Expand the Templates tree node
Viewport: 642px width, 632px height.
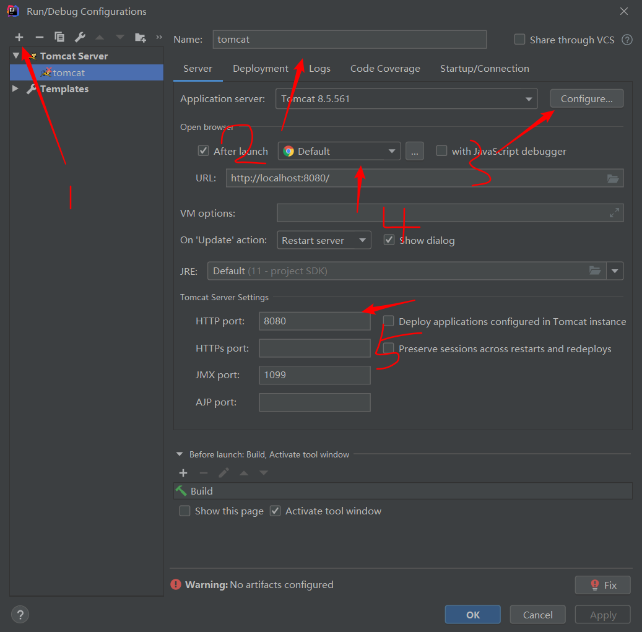15,89
